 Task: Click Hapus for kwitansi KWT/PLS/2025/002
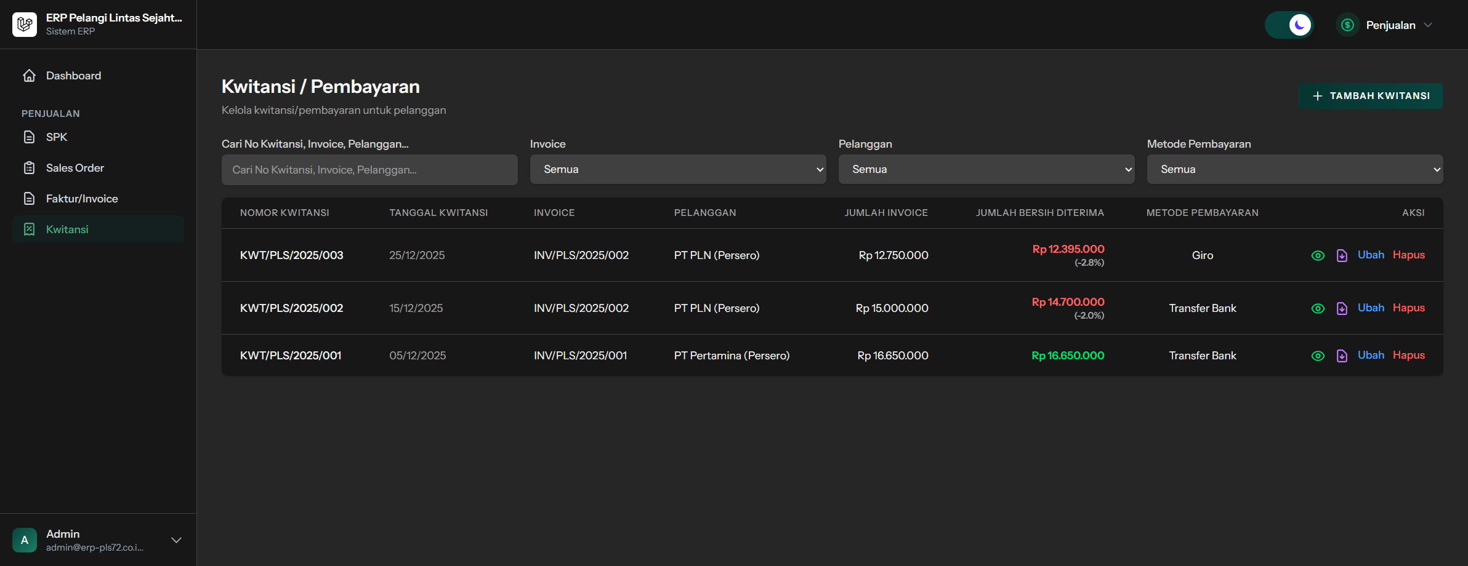click(x=1408, y=308)
